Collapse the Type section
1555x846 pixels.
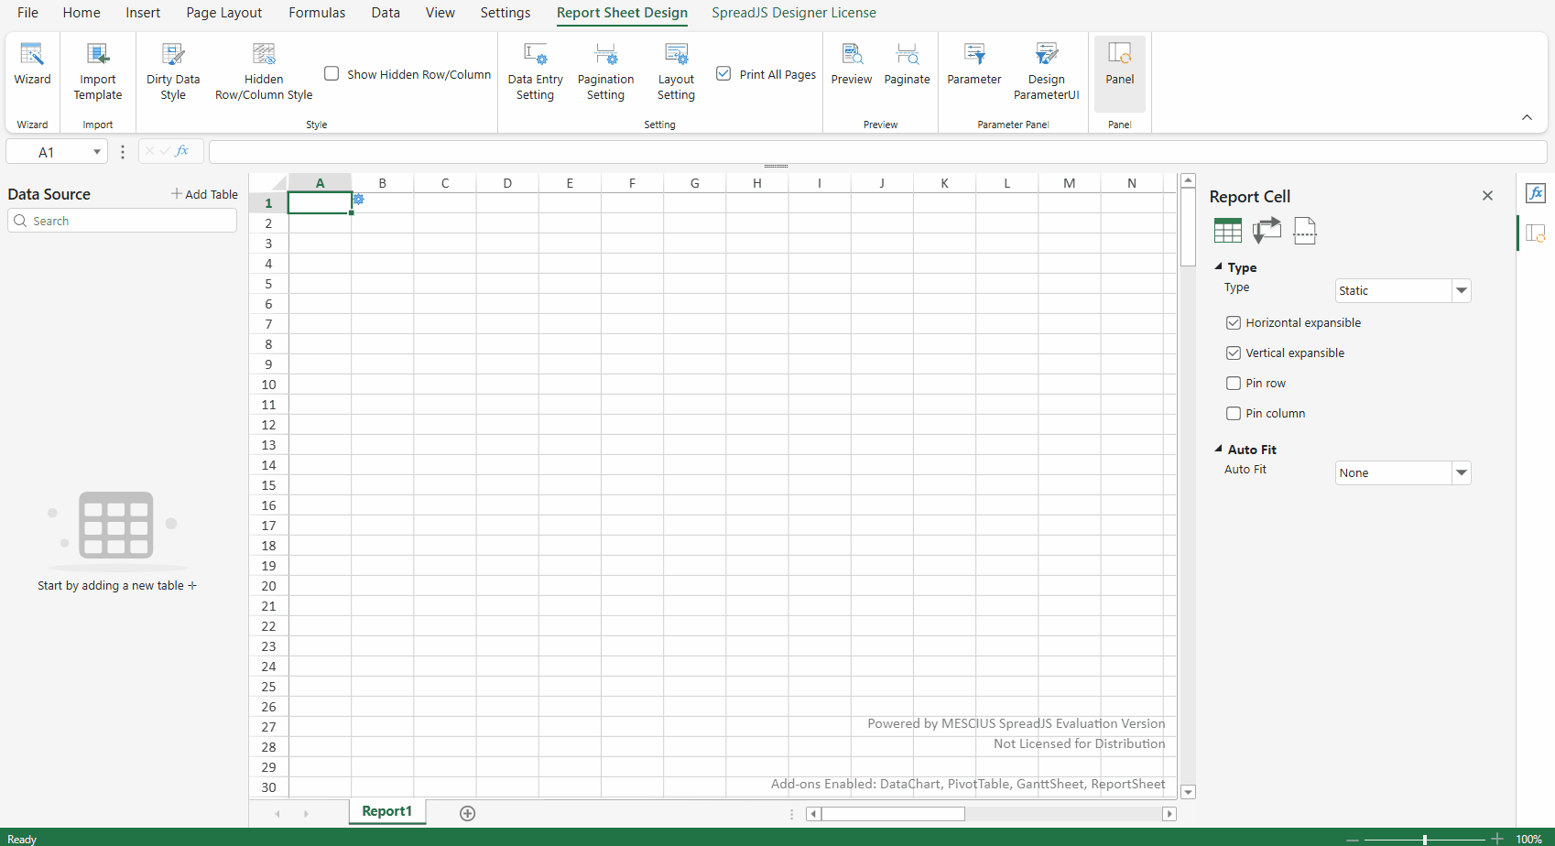point(1219,266)
